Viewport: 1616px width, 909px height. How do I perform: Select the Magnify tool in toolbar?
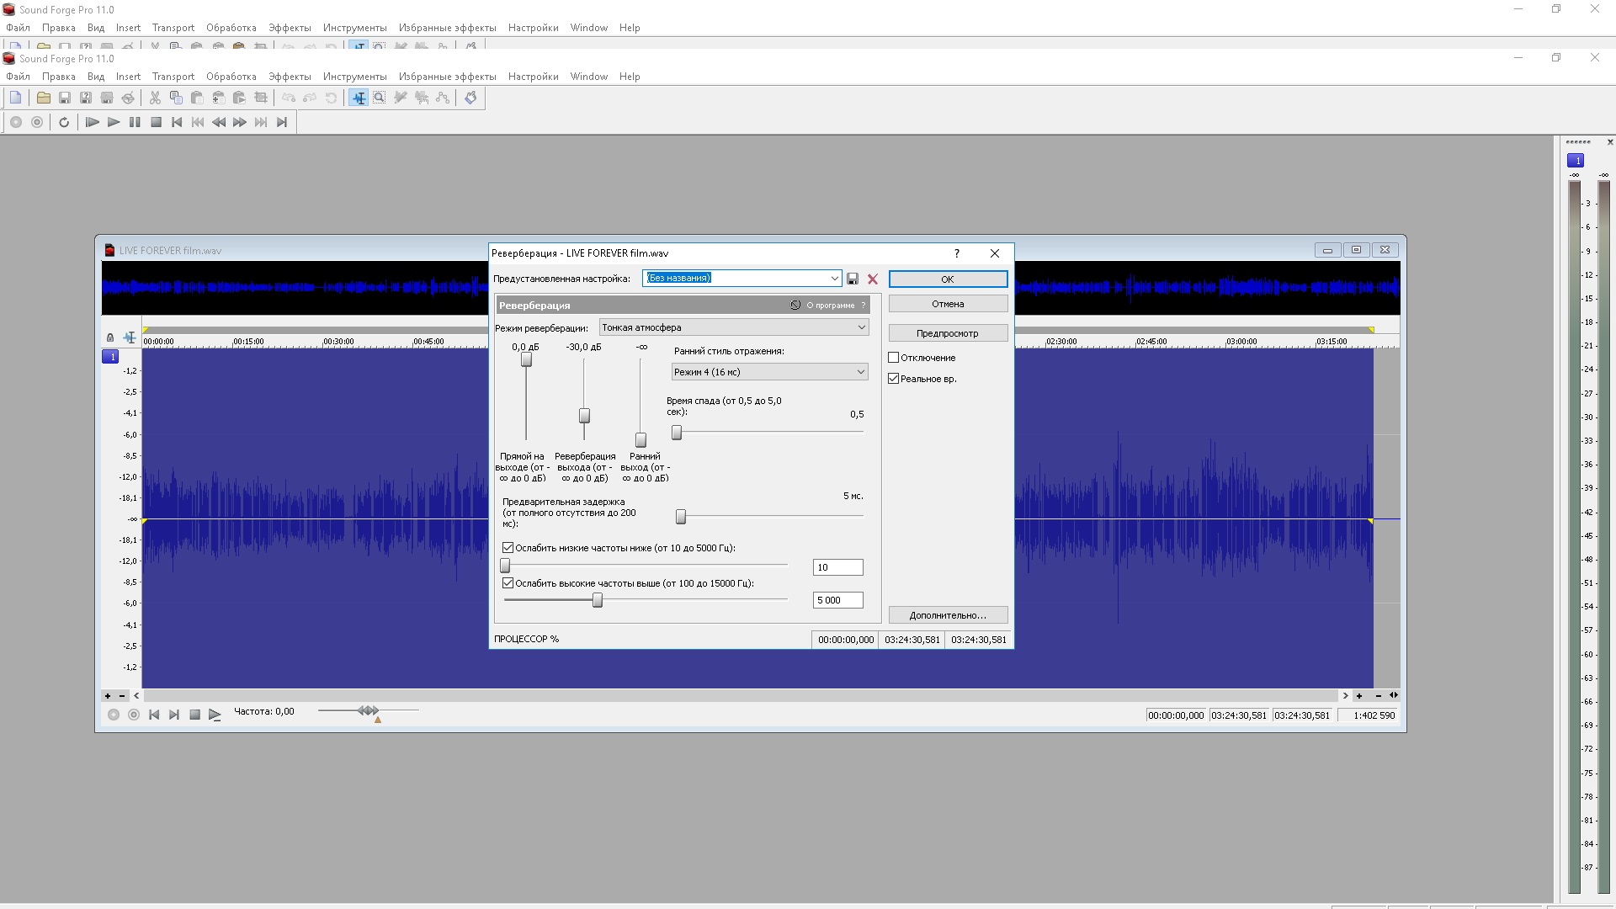click(x=380, y=98)
